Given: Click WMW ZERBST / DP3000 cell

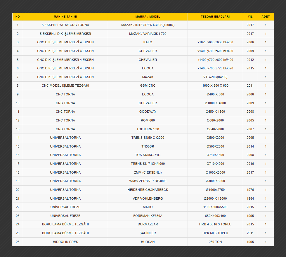Looking at the screenshot, I should pyautogui.click(x=148, y=181).
